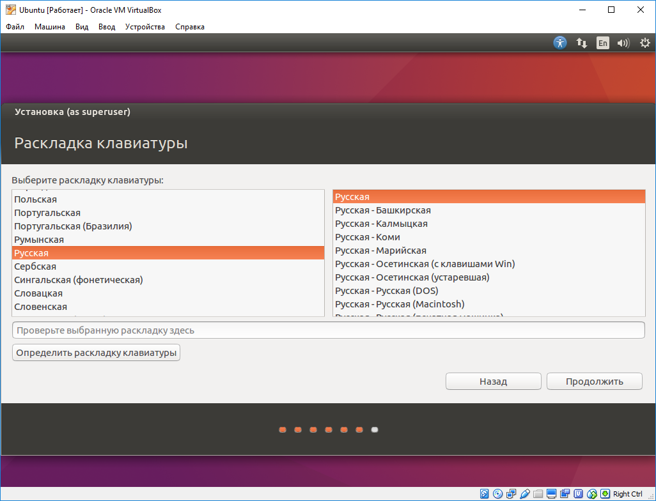The width and height of the screenshot is (656, 501).
Task: Select plain Португальская in the left list
Action: tap(168, 213)
